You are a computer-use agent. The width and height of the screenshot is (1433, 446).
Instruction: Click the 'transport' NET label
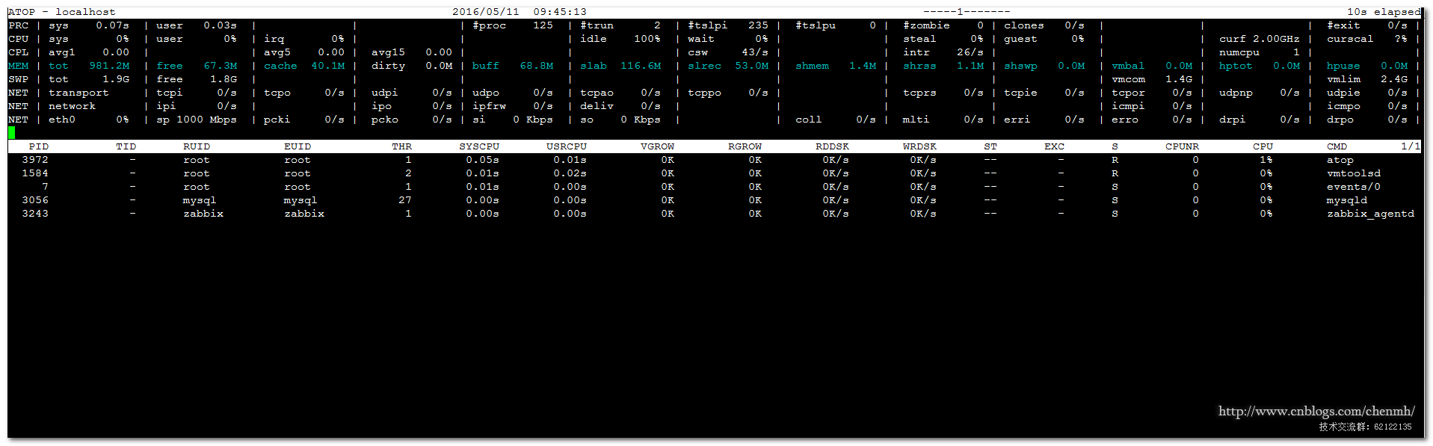point(78,93)
